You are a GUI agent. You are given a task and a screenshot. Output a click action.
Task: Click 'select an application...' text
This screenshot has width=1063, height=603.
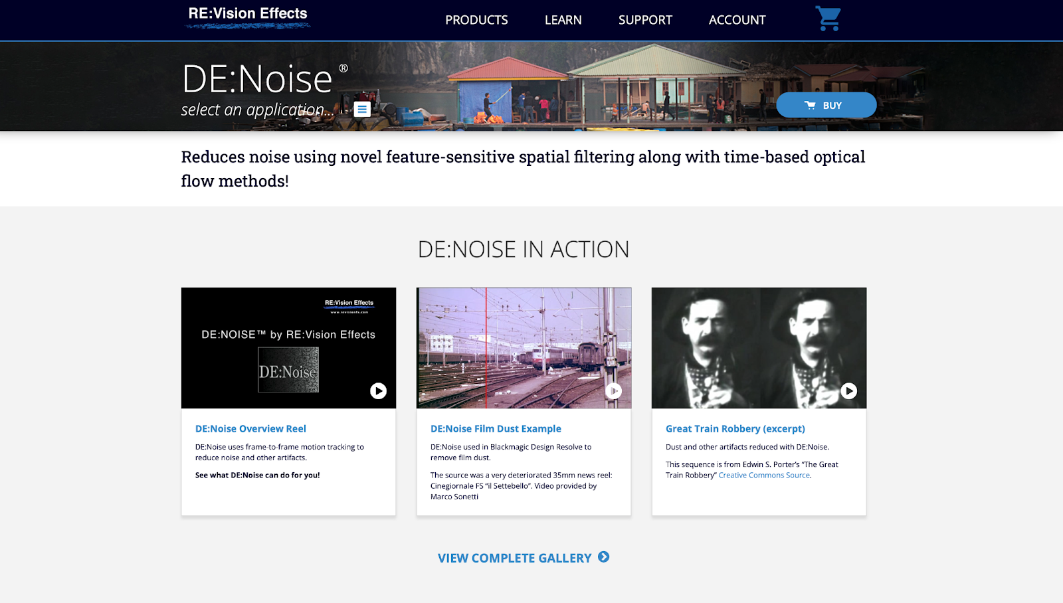coord(258,110)
